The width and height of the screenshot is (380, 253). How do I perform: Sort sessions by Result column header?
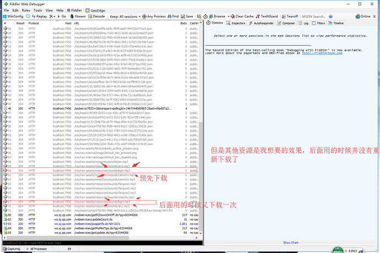(x=20, y=23)
